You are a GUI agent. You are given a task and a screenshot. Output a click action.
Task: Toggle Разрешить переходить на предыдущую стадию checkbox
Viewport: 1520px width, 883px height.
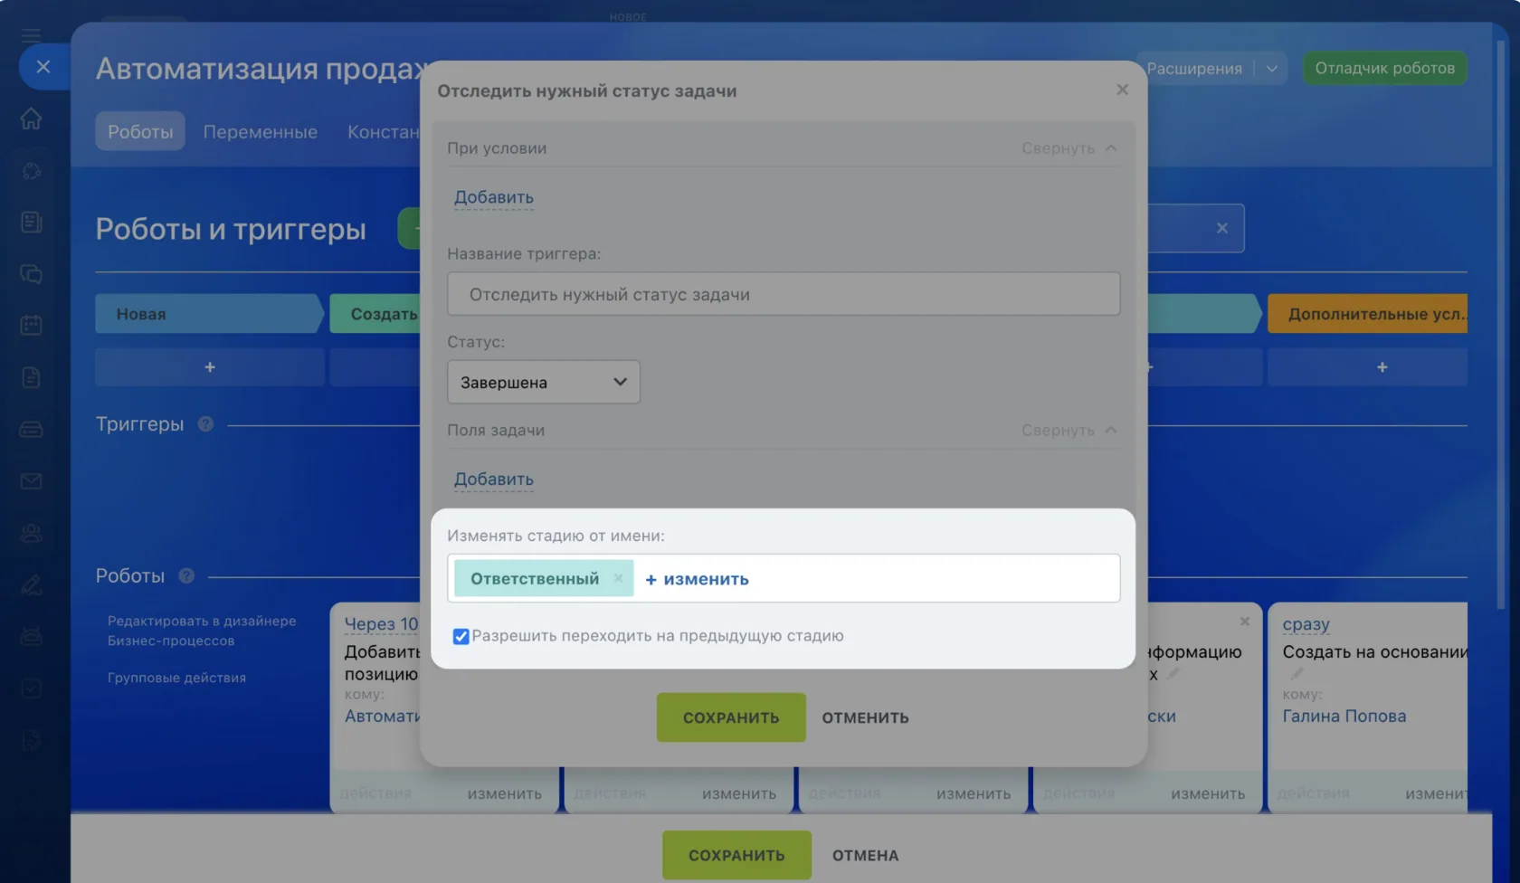[461, 636]
